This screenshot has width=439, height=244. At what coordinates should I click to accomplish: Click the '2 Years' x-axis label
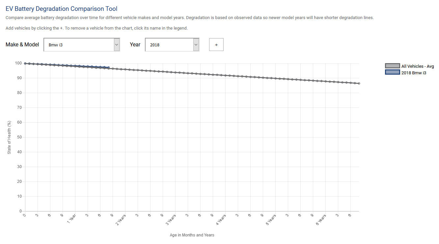click(x=121, y=220)
